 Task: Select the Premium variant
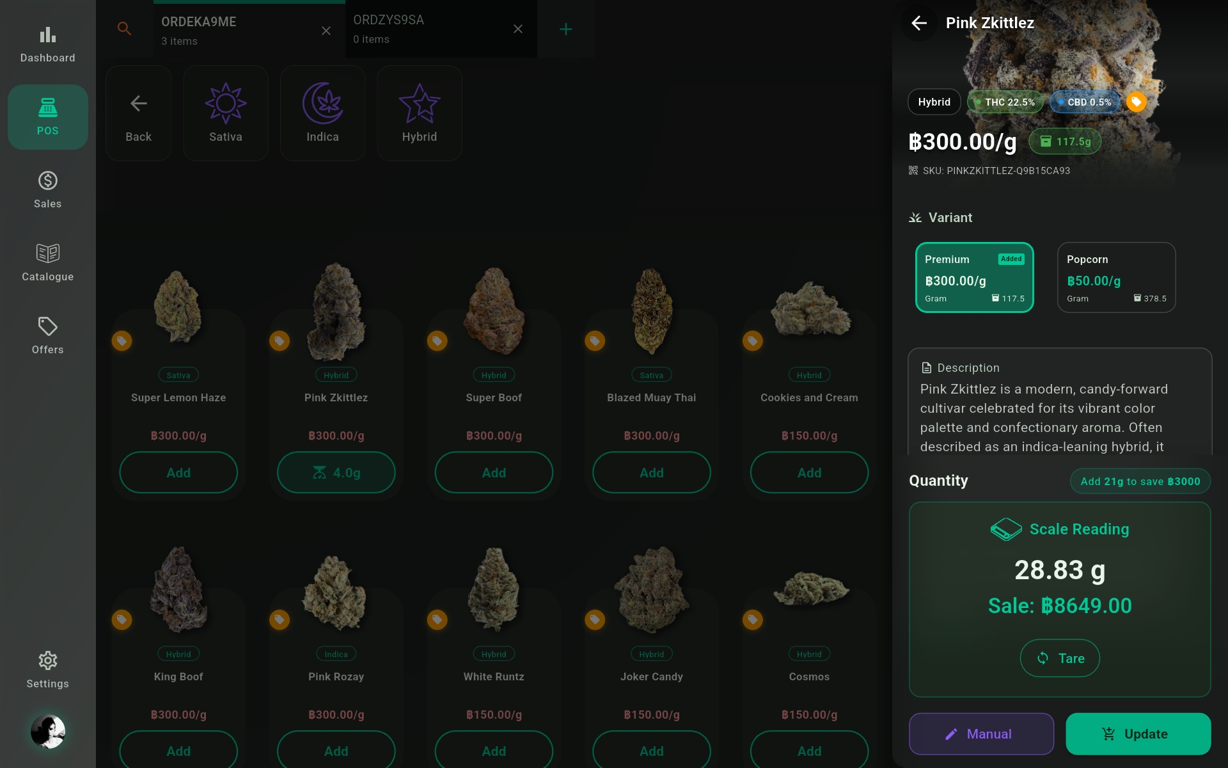973,277
